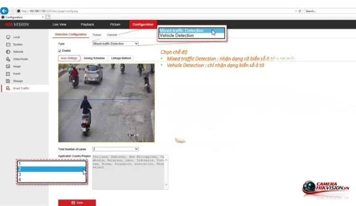Open Storage settings icon in sidebar

click(8, 81)
